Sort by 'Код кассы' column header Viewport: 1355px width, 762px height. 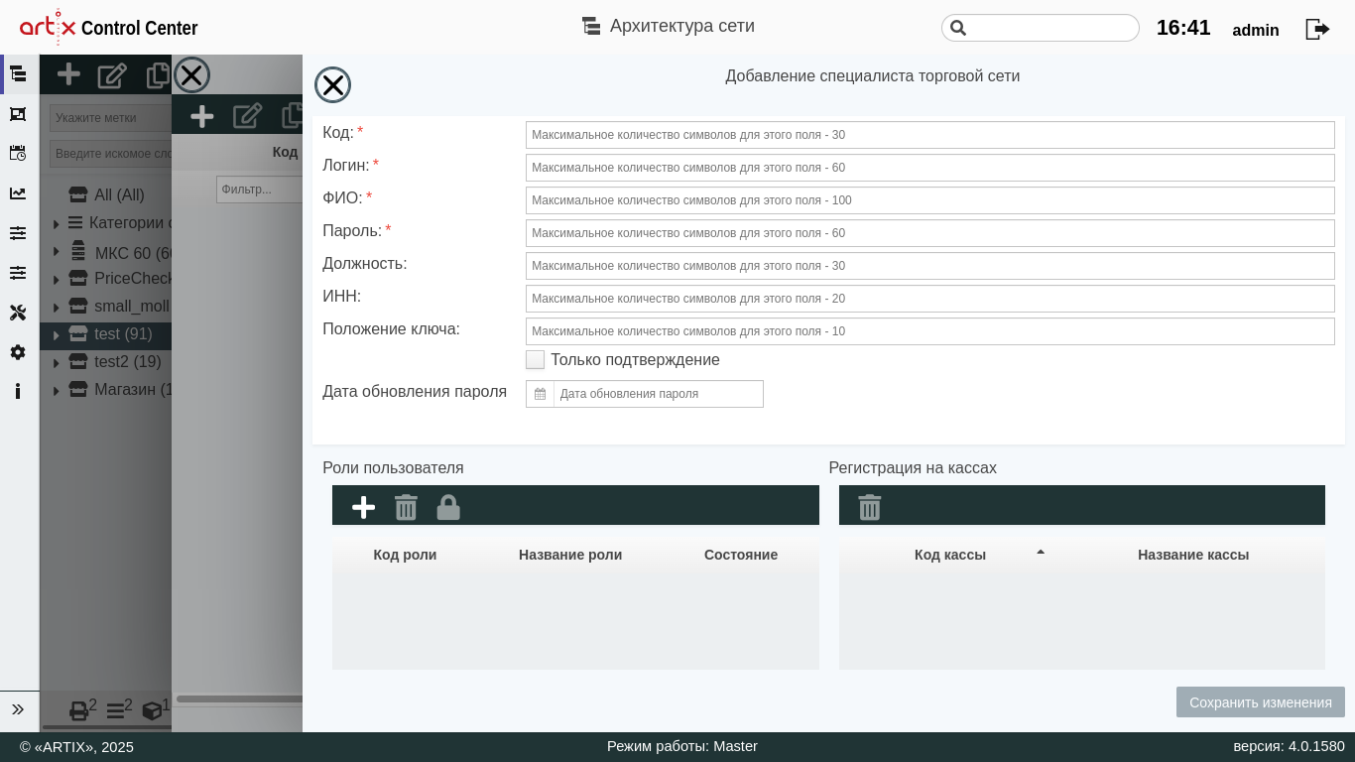coord(949,555)
